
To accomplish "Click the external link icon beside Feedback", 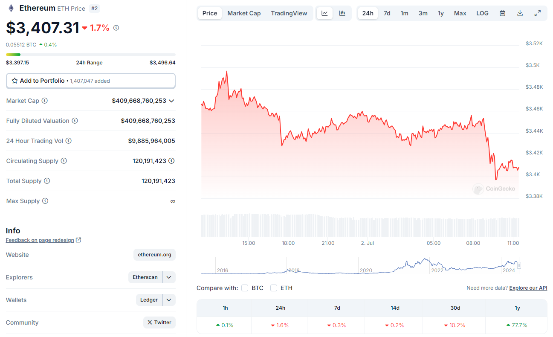I will (x=78, y=240).
